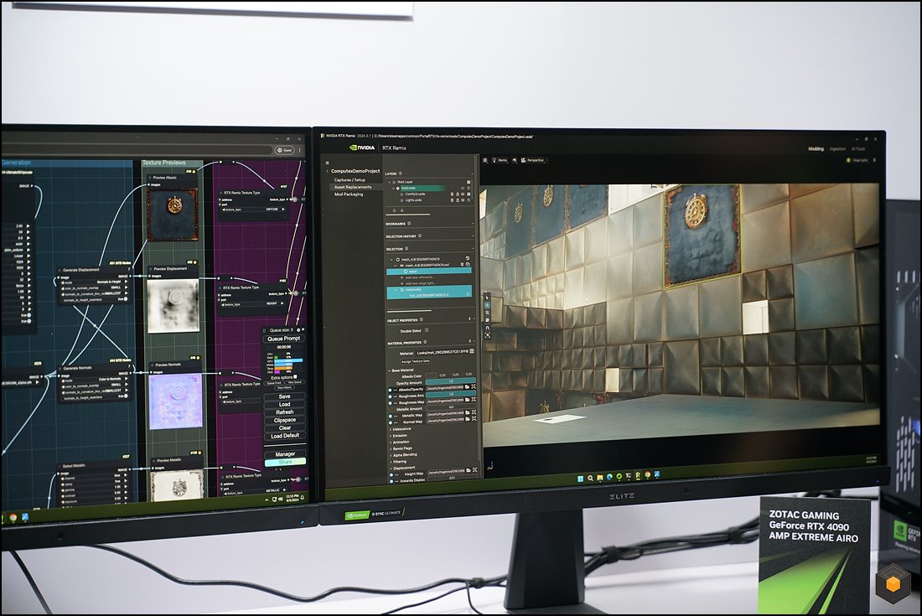Collapse the SELECTION section

click(x=473, y=249)
